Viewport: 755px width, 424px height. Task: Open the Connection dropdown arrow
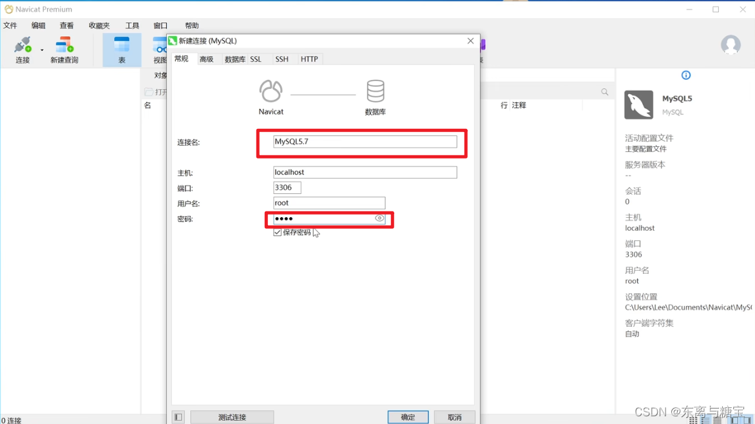(x=42, y=50)
